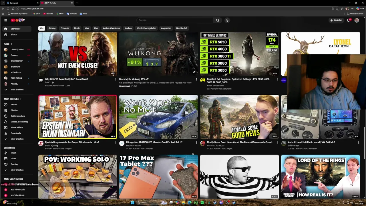The image size is (366, 206).
Task: Select the Musik filter chip
Action: pos(77,28)
